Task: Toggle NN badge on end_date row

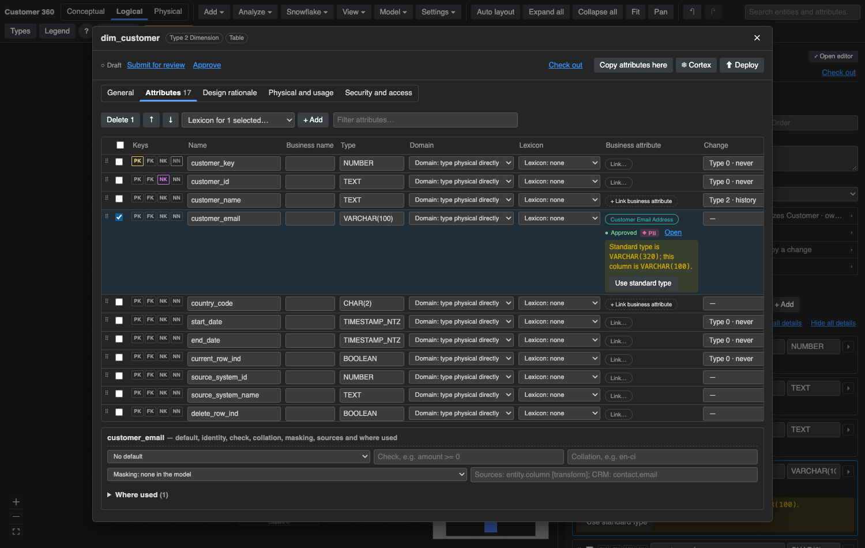Action: (x=176, y=338)
